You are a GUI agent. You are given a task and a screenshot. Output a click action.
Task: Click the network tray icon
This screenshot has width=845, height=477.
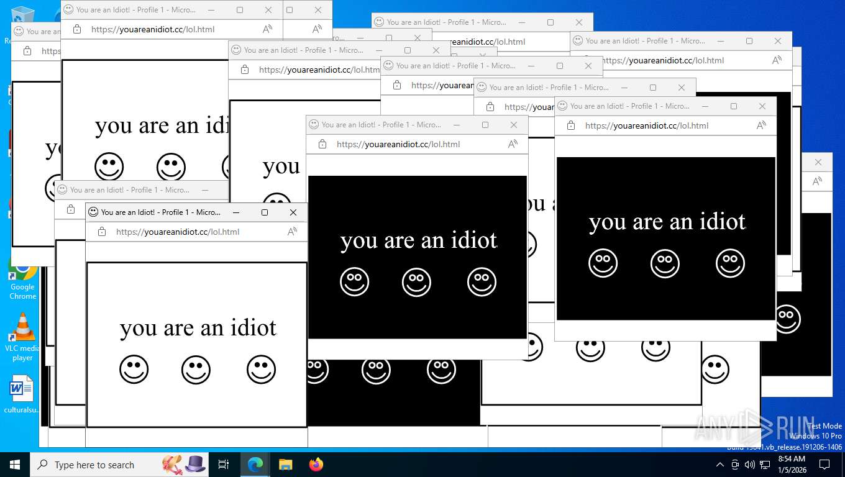click(x=765, y=465)
